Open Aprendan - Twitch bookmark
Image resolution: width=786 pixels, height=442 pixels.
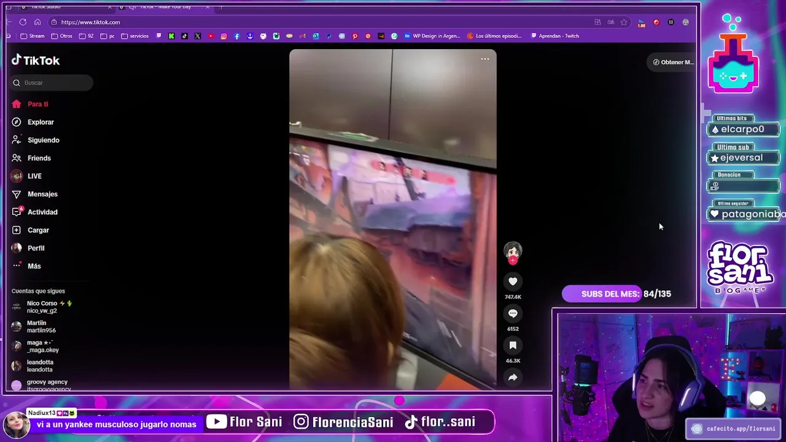coord(555,36)
